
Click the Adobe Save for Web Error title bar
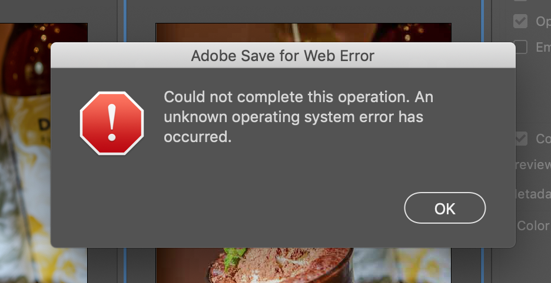(283, 55)
